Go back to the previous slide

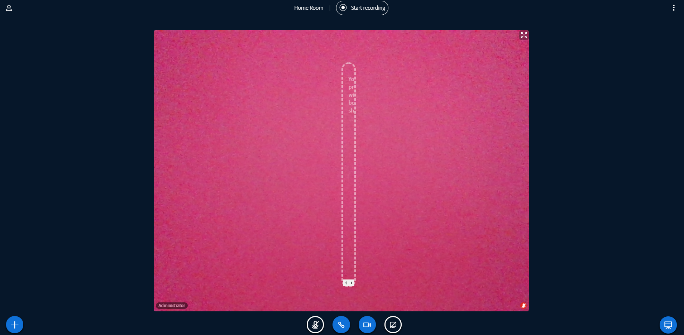tap(346, 283)
